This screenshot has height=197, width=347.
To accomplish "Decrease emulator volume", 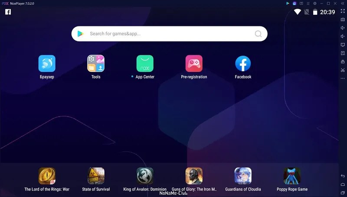I will point(343,36).
